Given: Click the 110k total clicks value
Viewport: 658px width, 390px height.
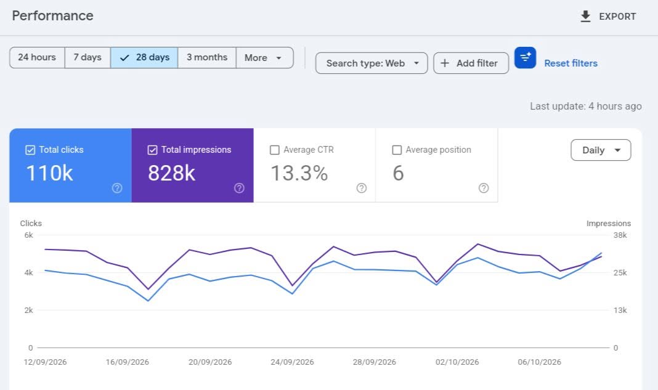Looking at the screenshot, I should tap(49, 173).
